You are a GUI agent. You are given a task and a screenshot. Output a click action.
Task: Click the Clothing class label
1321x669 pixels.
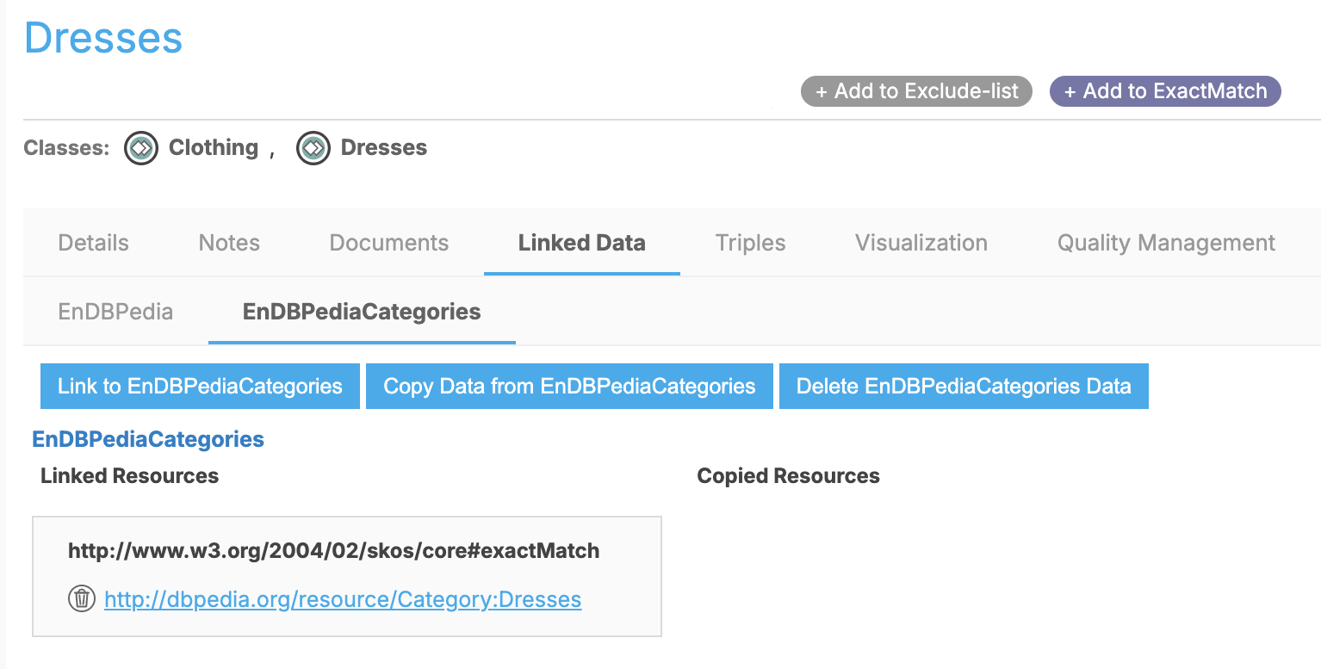(x=214, y=148)
